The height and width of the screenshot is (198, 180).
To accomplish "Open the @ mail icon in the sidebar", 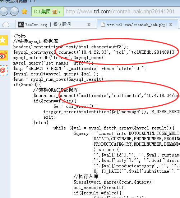I will [4, 70].
